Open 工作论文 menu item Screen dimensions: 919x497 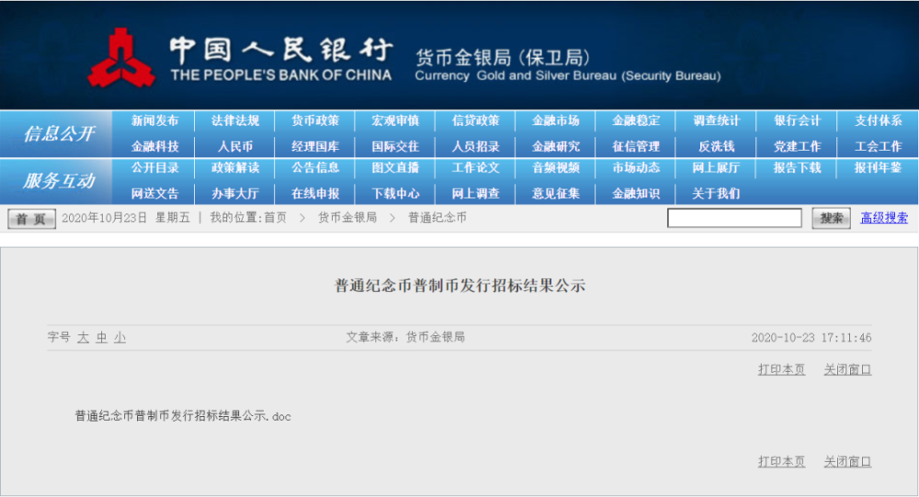pos(475,167)
